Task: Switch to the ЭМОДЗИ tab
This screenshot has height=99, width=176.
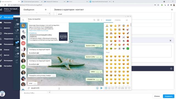Action: [108, 20]
